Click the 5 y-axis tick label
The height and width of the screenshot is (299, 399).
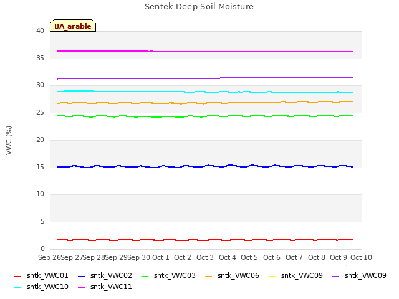tap(42, 222)
